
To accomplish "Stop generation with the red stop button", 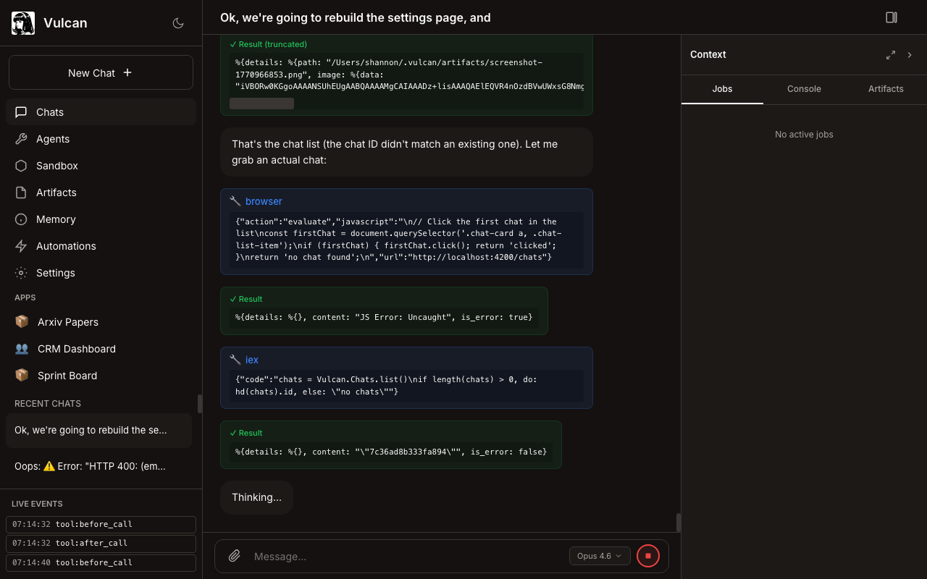I will coord(648,556).
